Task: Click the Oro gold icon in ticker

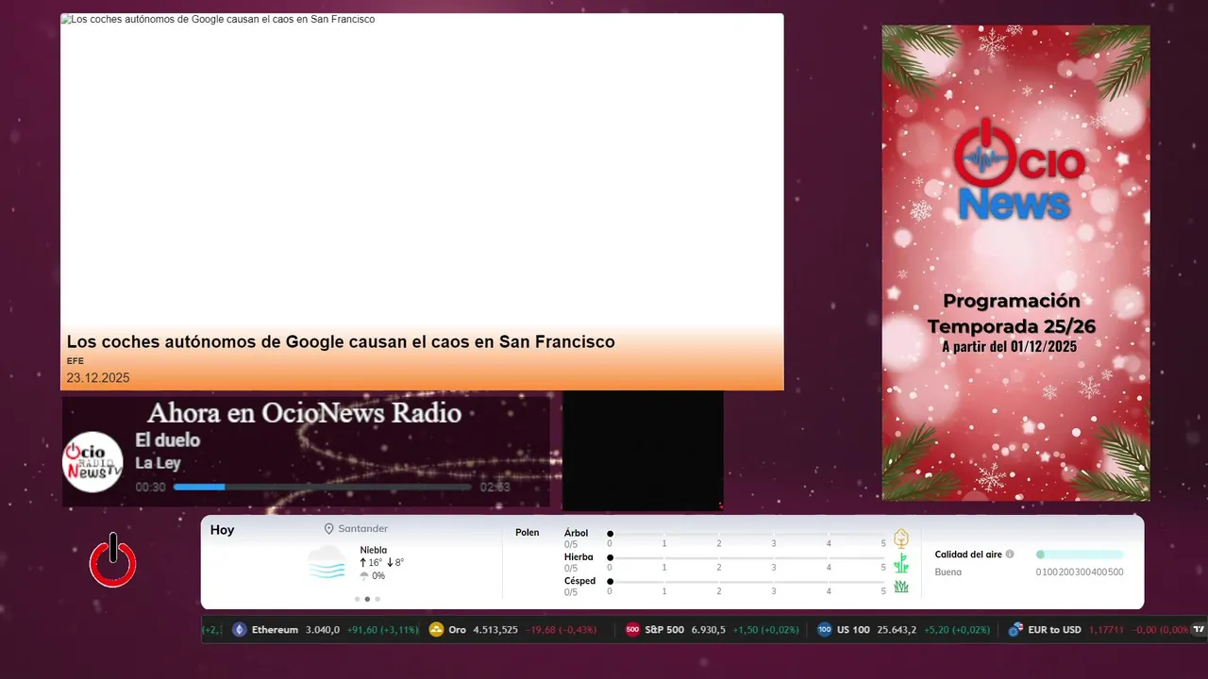Action: 436,630
